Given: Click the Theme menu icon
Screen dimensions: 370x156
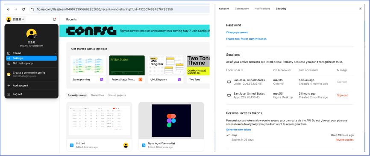Looking at the screenshot, I should click(9, 53).
